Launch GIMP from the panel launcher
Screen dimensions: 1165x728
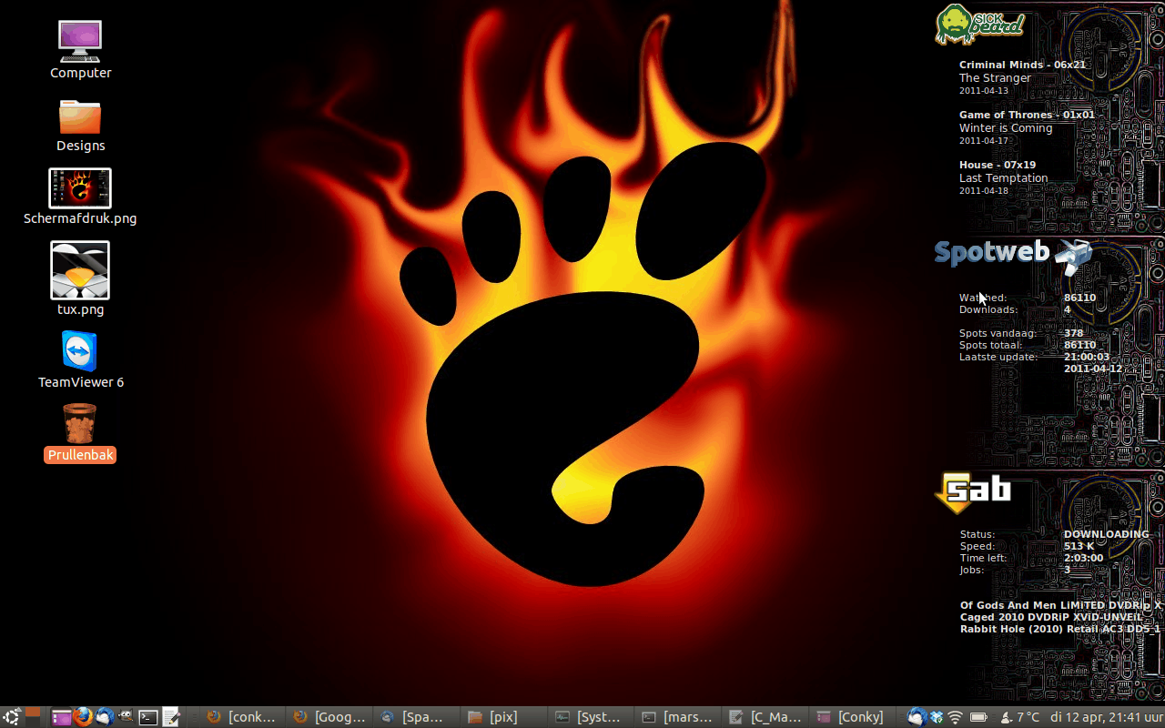tap(127, 717)
